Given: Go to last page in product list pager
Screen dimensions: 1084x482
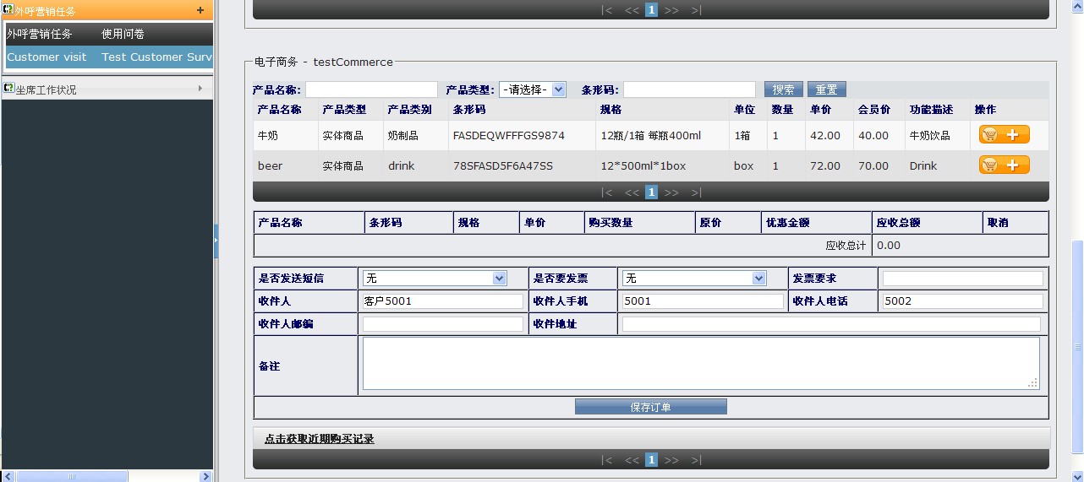Looking at the screenshot, I should [x=695, y=192].
